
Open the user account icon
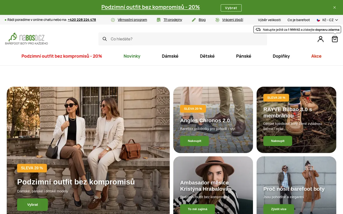(x=320, y=39)
